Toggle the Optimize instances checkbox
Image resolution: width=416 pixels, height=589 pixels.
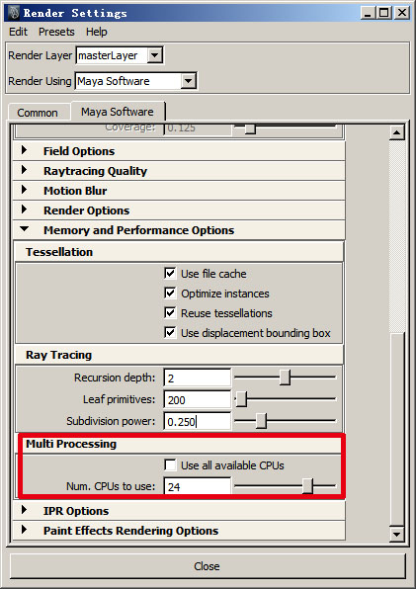pyautogui.click(x=170, y=293)
